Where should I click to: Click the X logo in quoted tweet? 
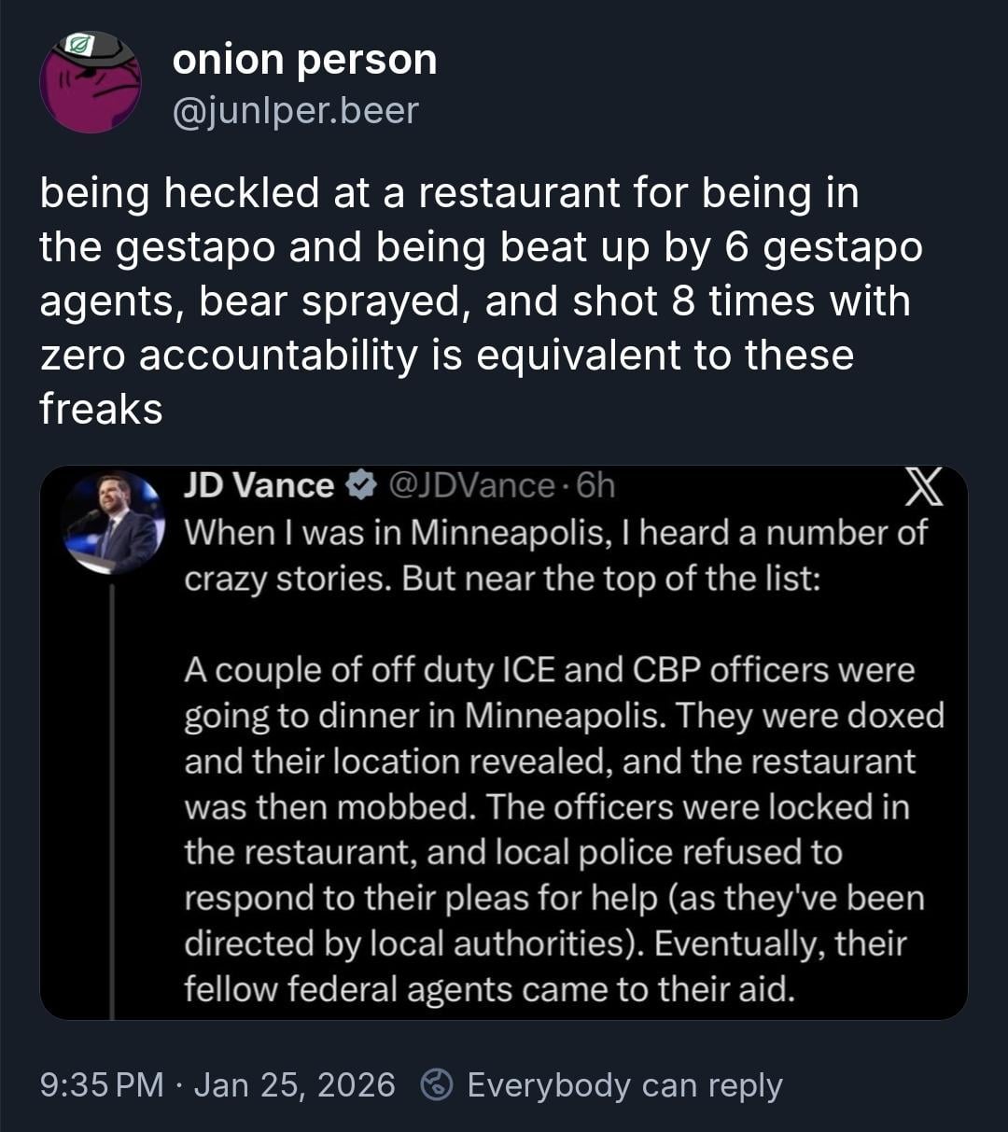[924, 489]
